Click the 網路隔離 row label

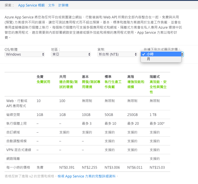pos(13,158)
